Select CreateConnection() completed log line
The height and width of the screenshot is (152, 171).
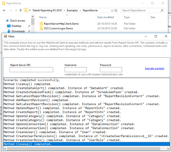86,128
